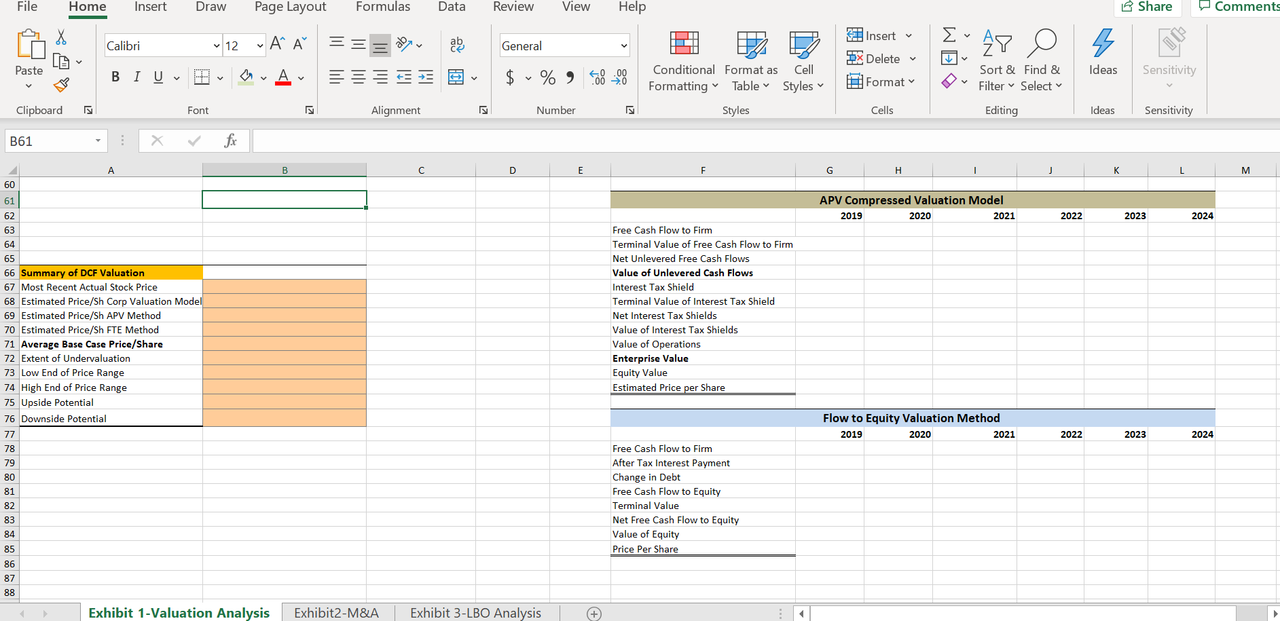Increase indent of cell contents

pyautogui.click(x=426, y=77)
